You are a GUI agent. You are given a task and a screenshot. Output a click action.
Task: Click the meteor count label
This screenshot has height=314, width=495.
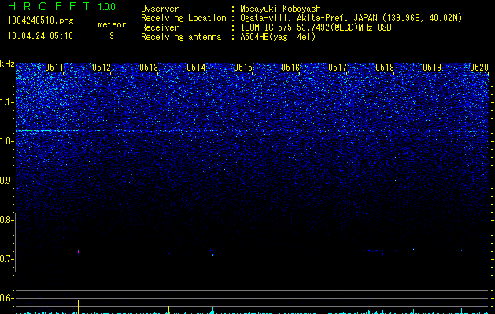(112, 24)
